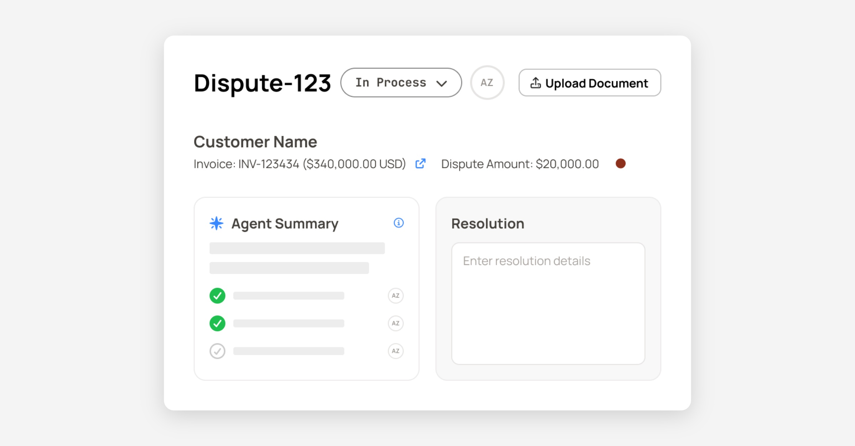Click the chevron arrow beside In Process
The height and width of the screenshot is (446, 855).
point(442,84)
